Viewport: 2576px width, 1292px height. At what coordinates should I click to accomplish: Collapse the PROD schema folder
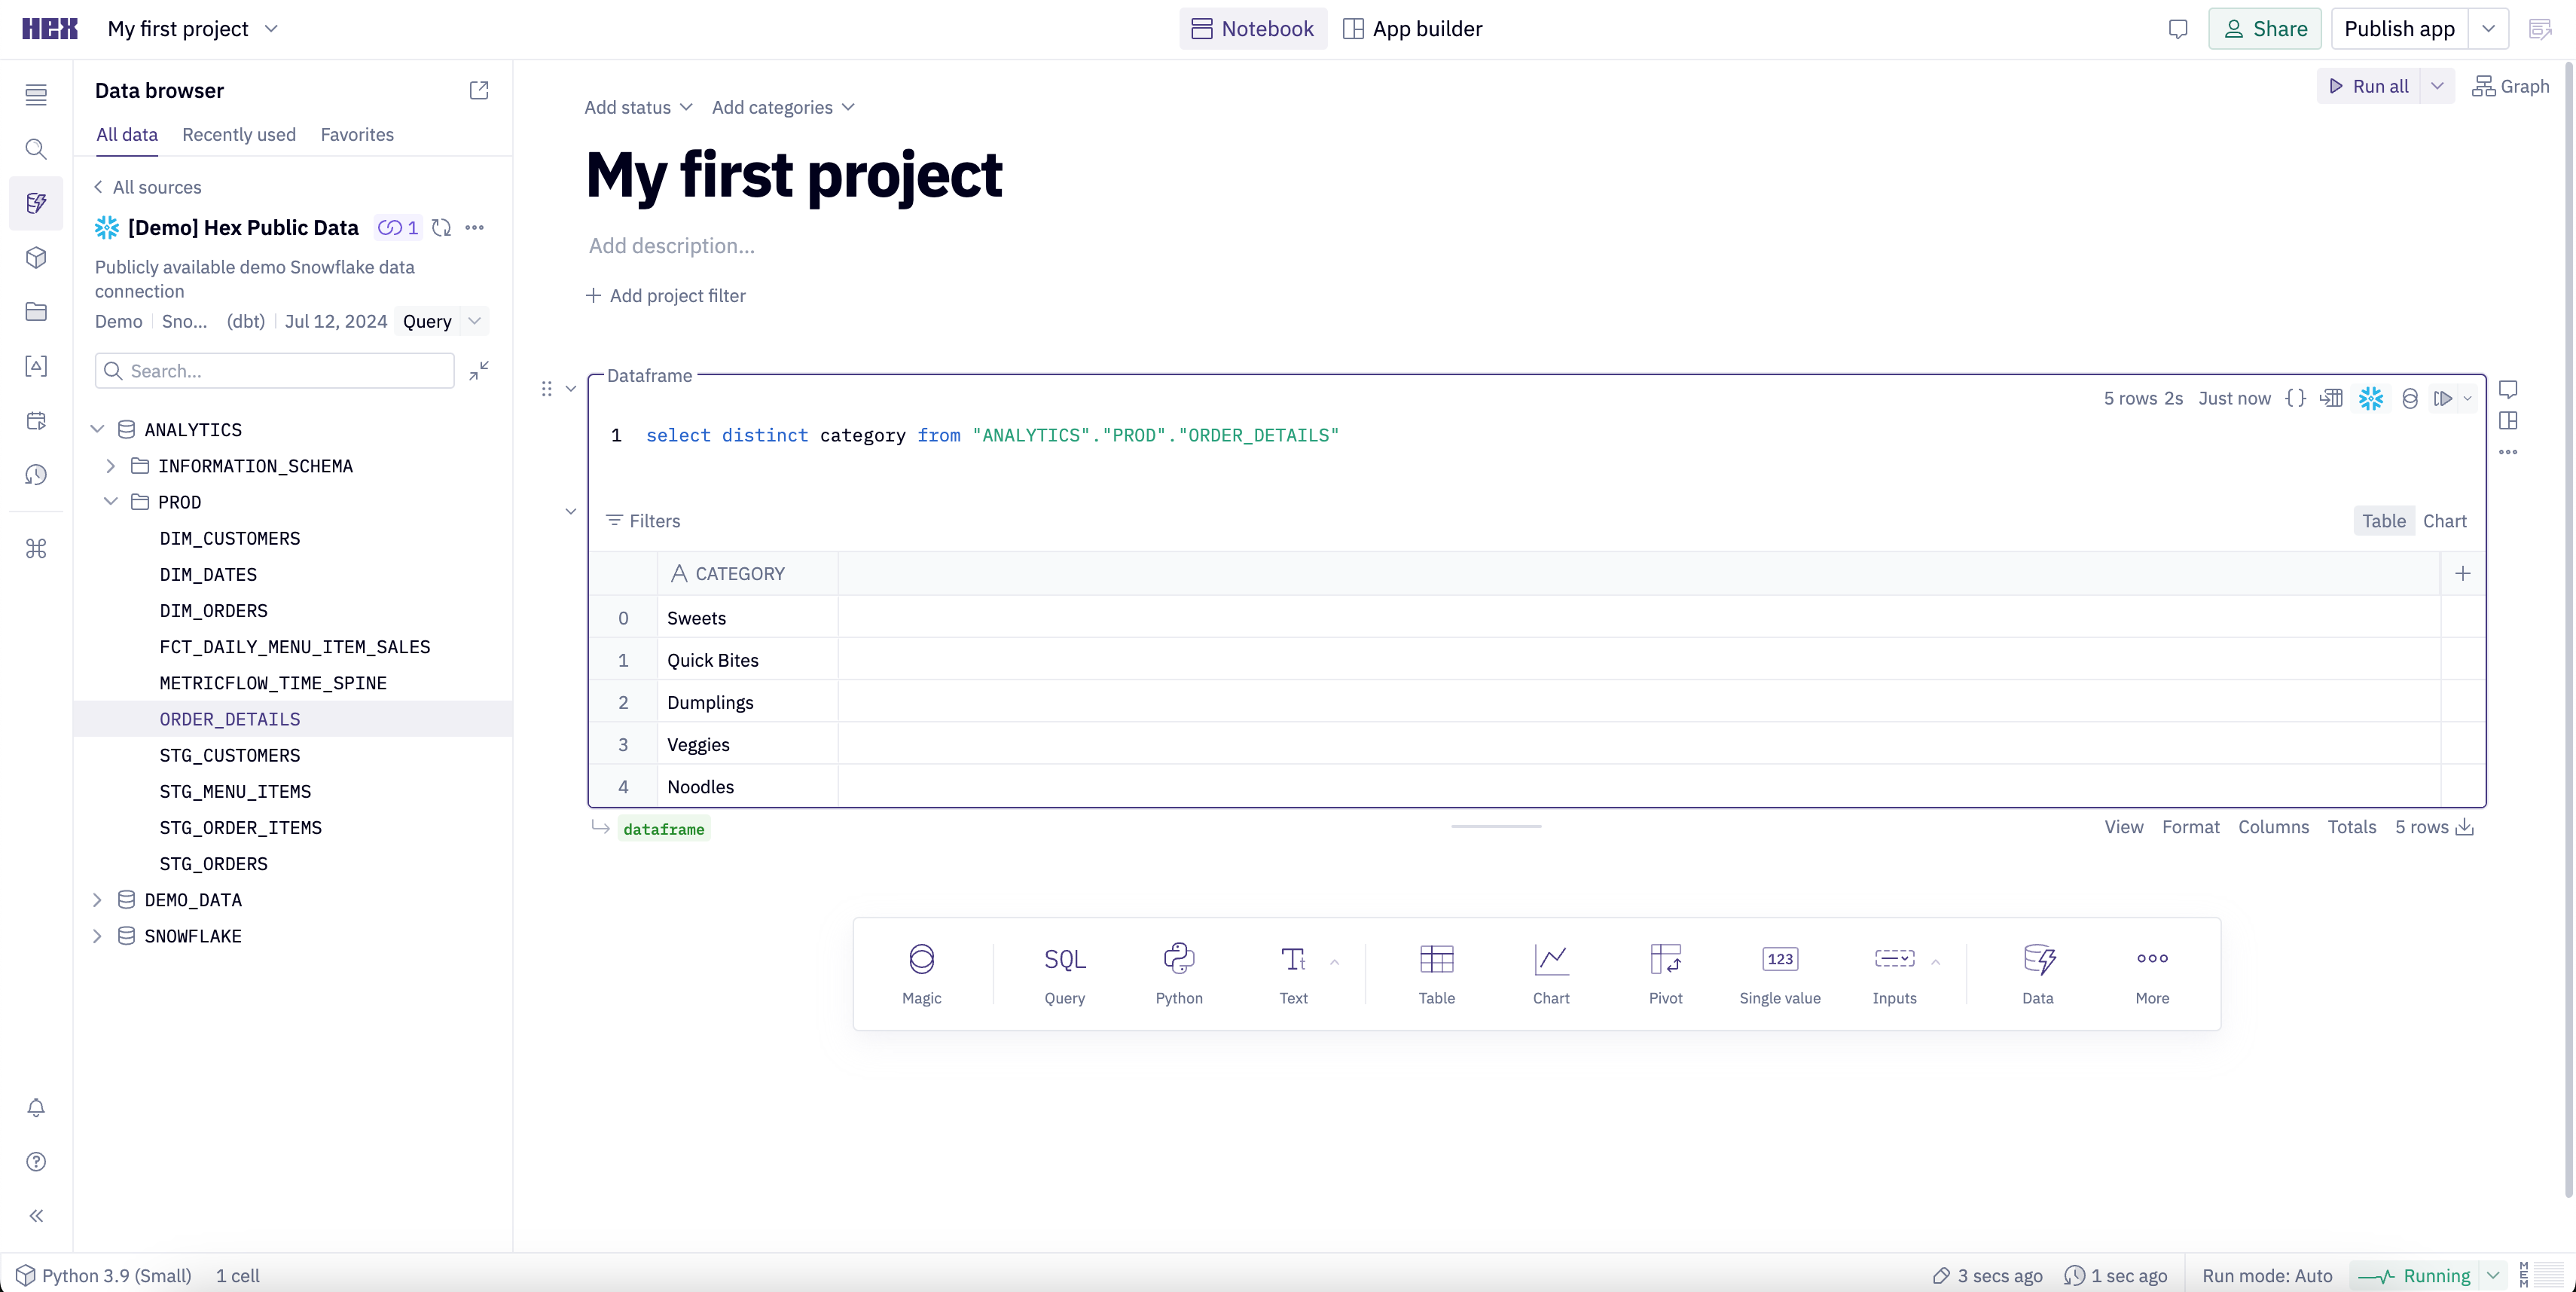111,502
